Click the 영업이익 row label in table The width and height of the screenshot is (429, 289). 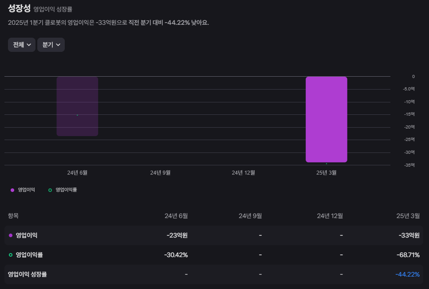pos(27,235)
